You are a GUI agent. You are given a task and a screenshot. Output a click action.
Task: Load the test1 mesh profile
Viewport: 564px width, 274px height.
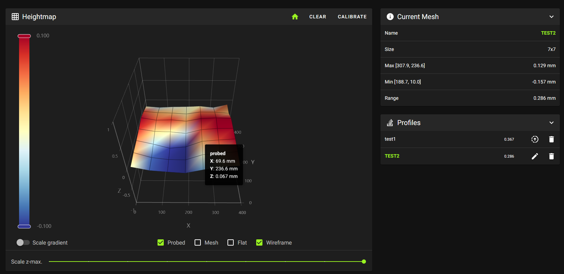[535, 139]
